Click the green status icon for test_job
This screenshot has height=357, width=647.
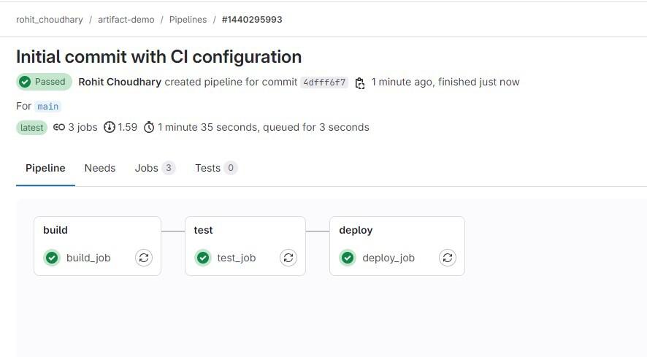click(203, 258)
